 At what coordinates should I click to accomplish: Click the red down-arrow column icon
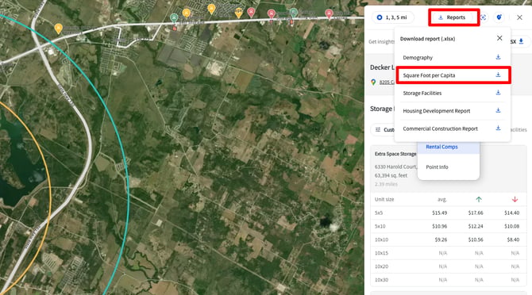pyautogui.click(x=515, y=200)
